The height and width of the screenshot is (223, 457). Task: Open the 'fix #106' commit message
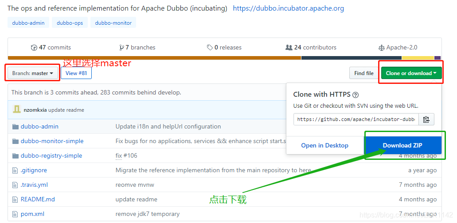tap(126, 155)
